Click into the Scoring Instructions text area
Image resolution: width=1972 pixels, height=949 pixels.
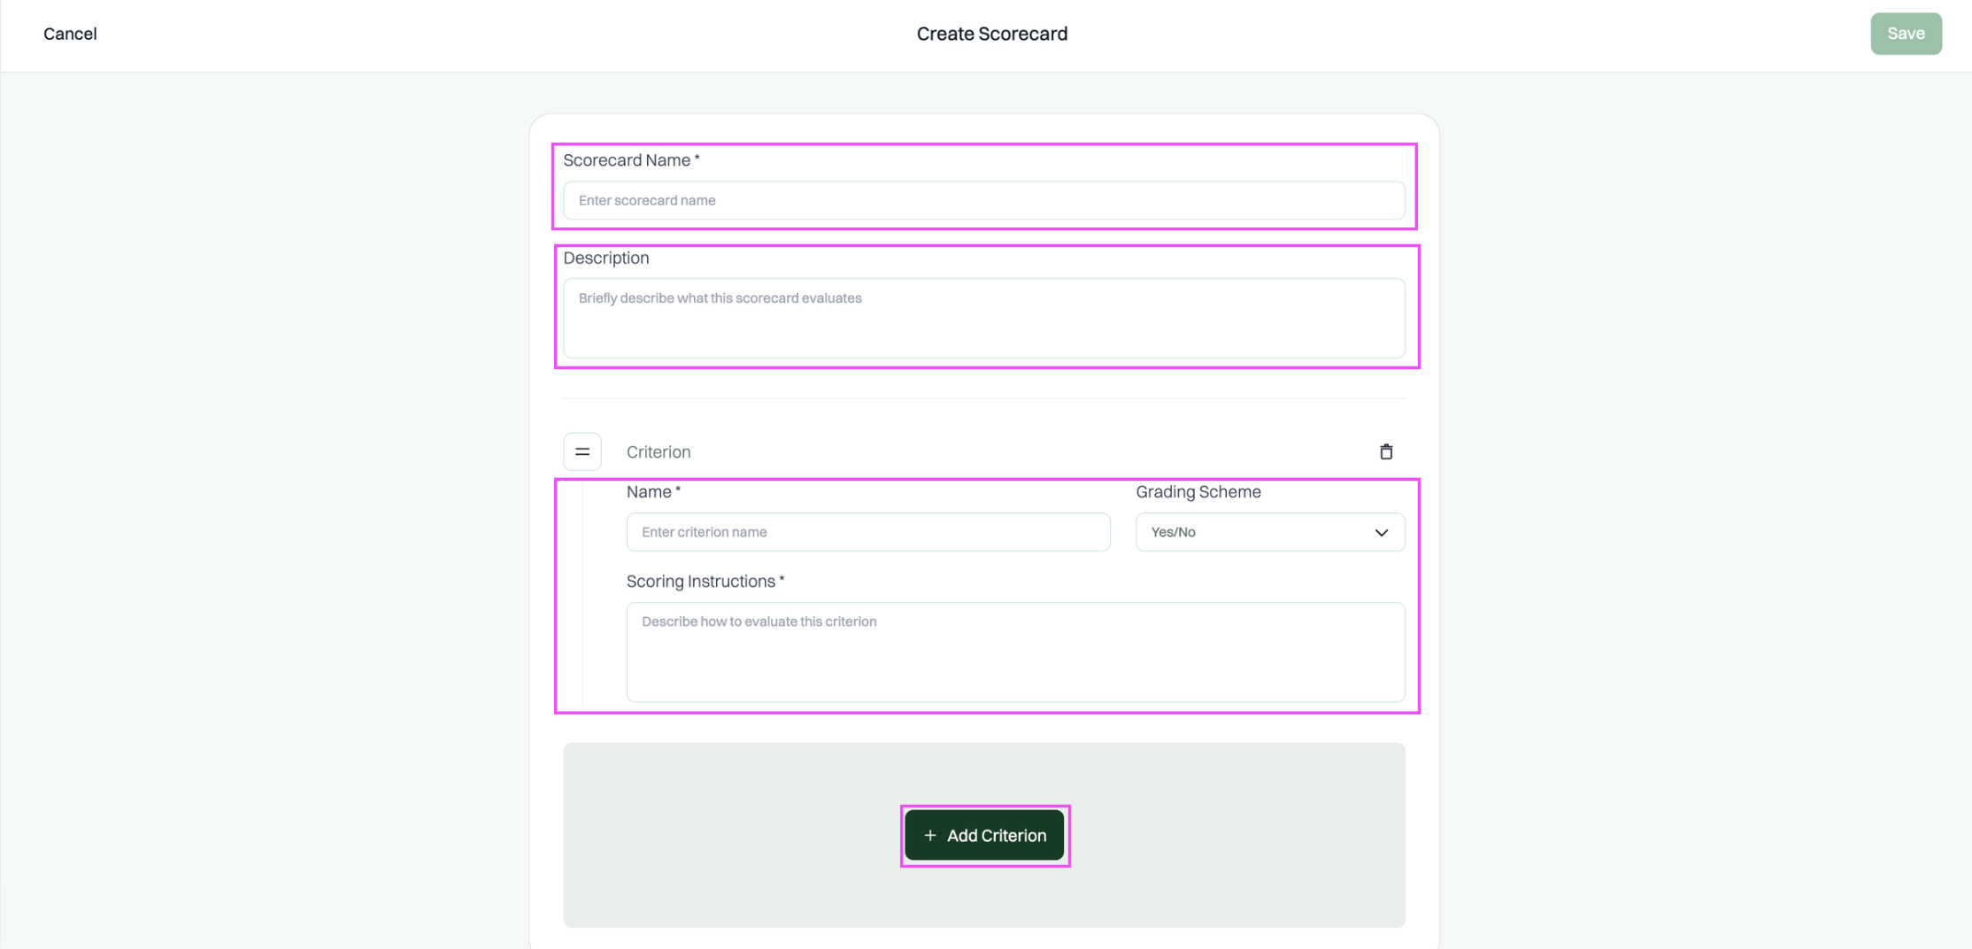(1015, 652)
